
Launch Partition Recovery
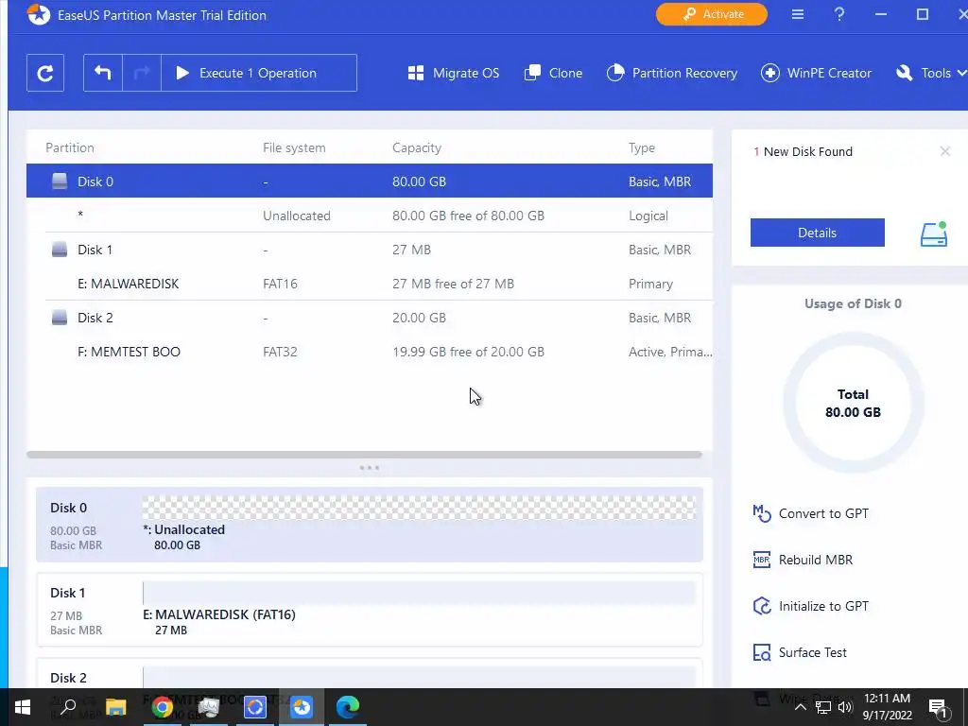[x=672, y=73]
